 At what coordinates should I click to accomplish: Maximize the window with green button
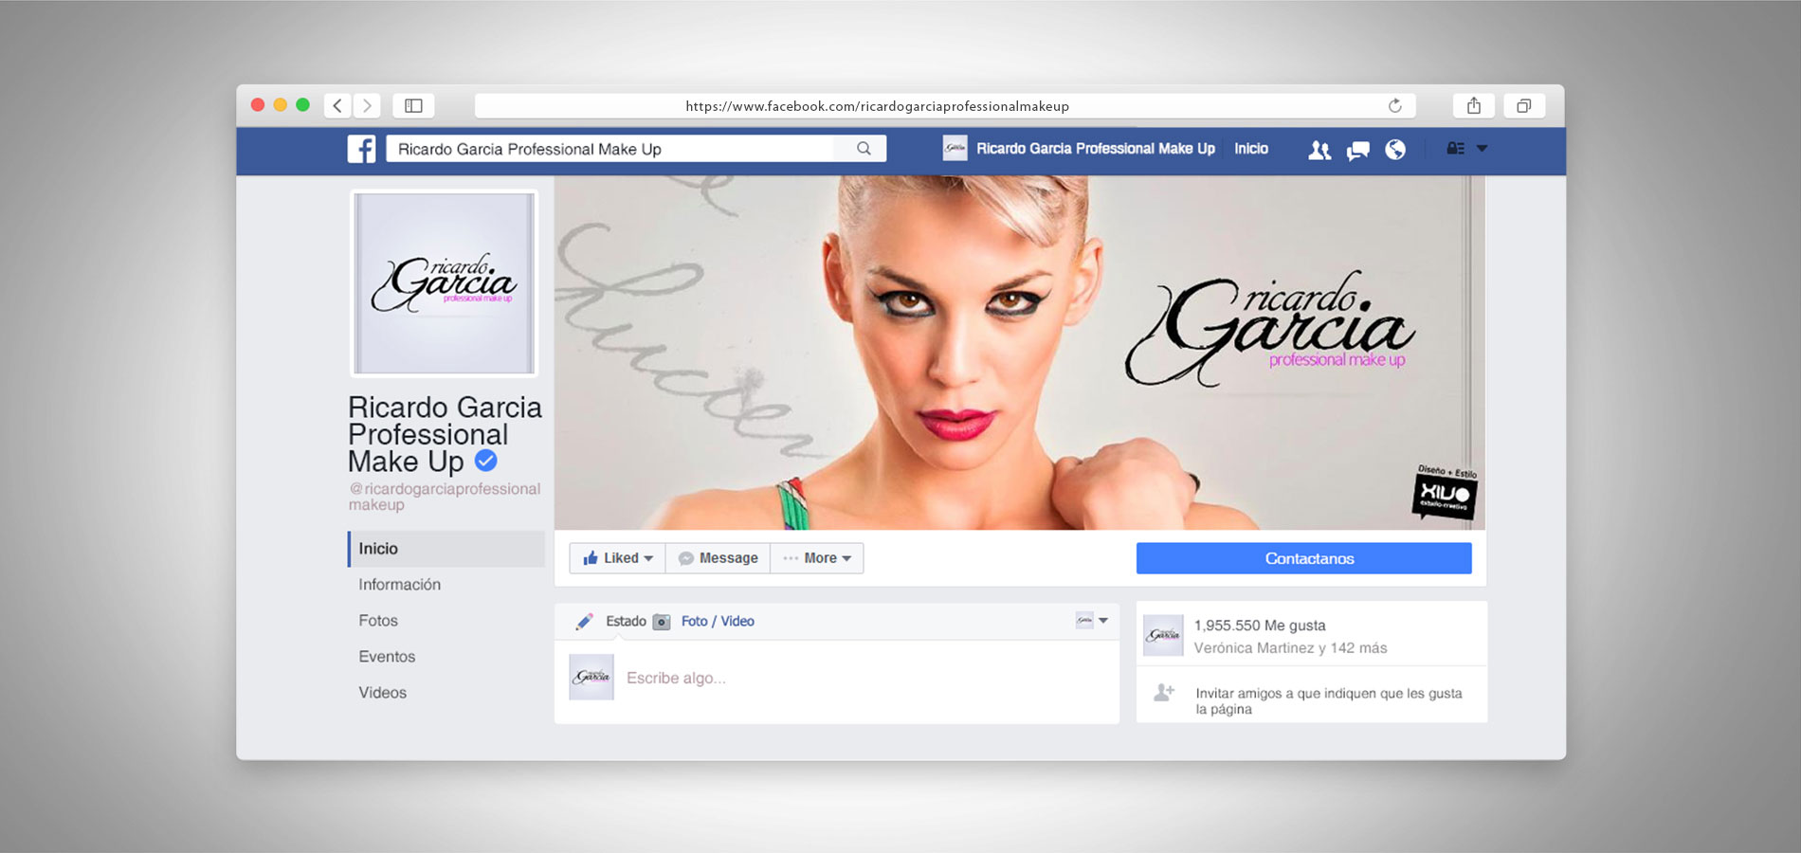[302, 105]
